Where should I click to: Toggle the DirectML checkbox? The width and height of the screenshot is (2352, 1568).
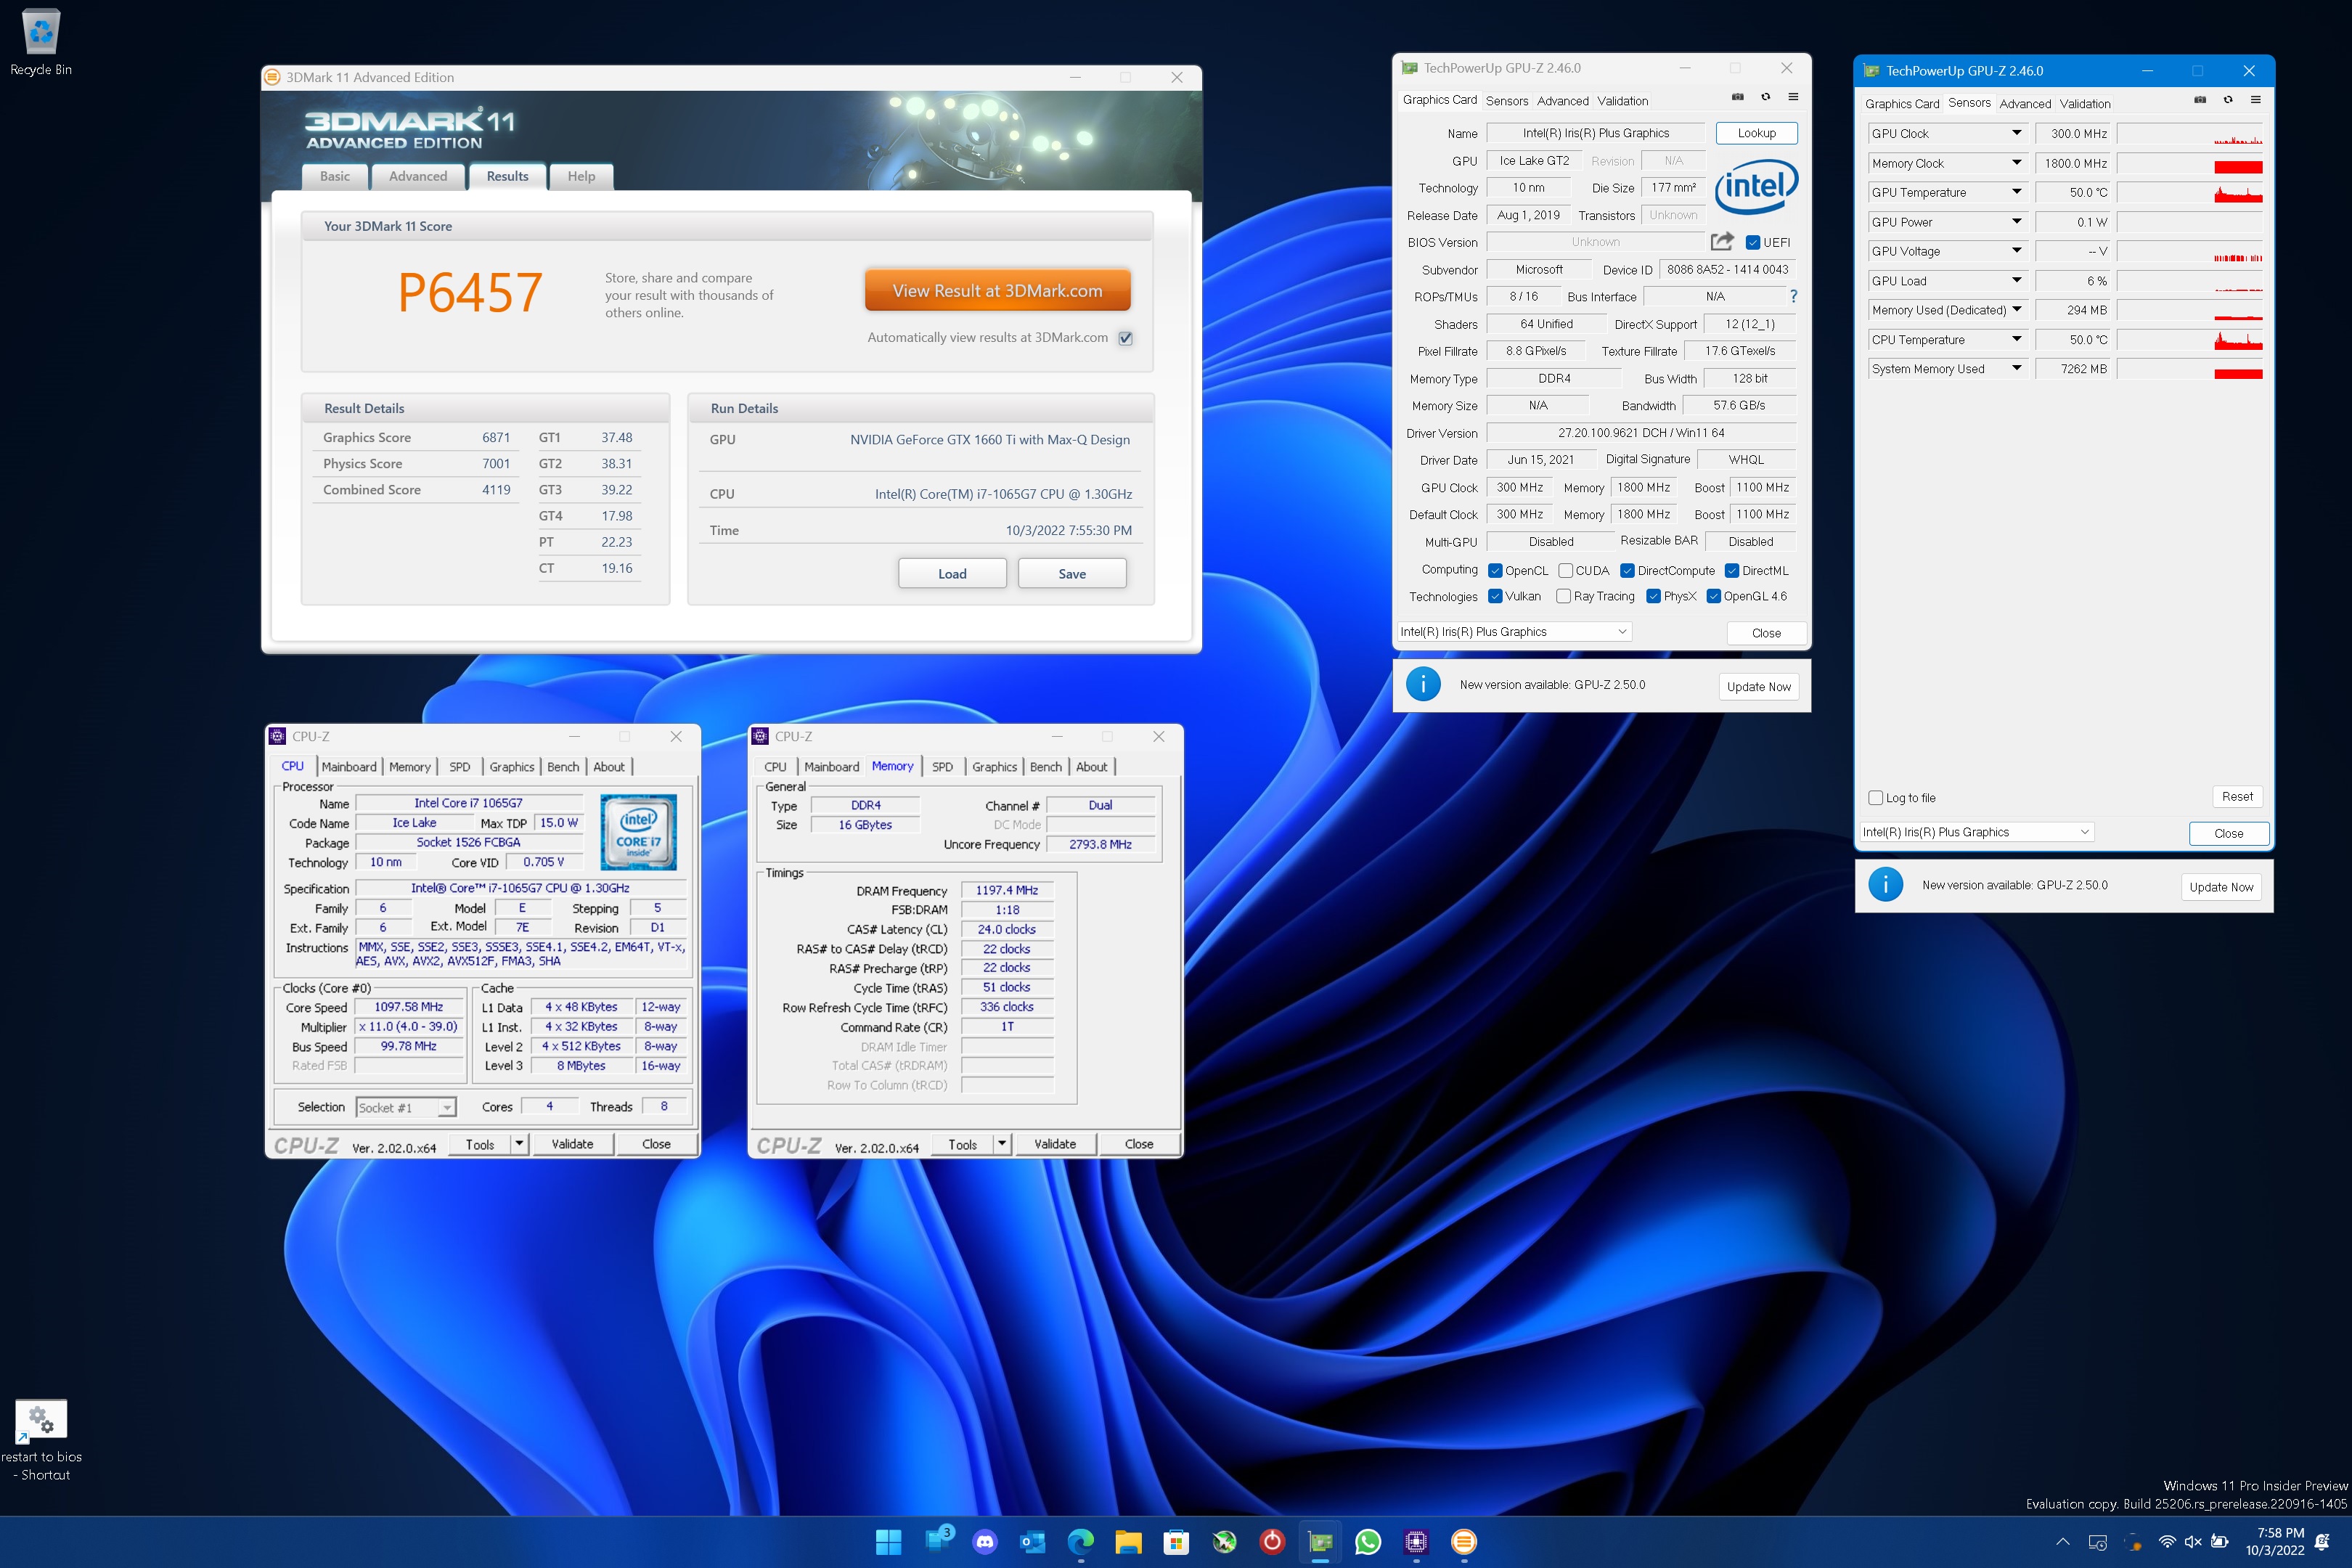1732,571
